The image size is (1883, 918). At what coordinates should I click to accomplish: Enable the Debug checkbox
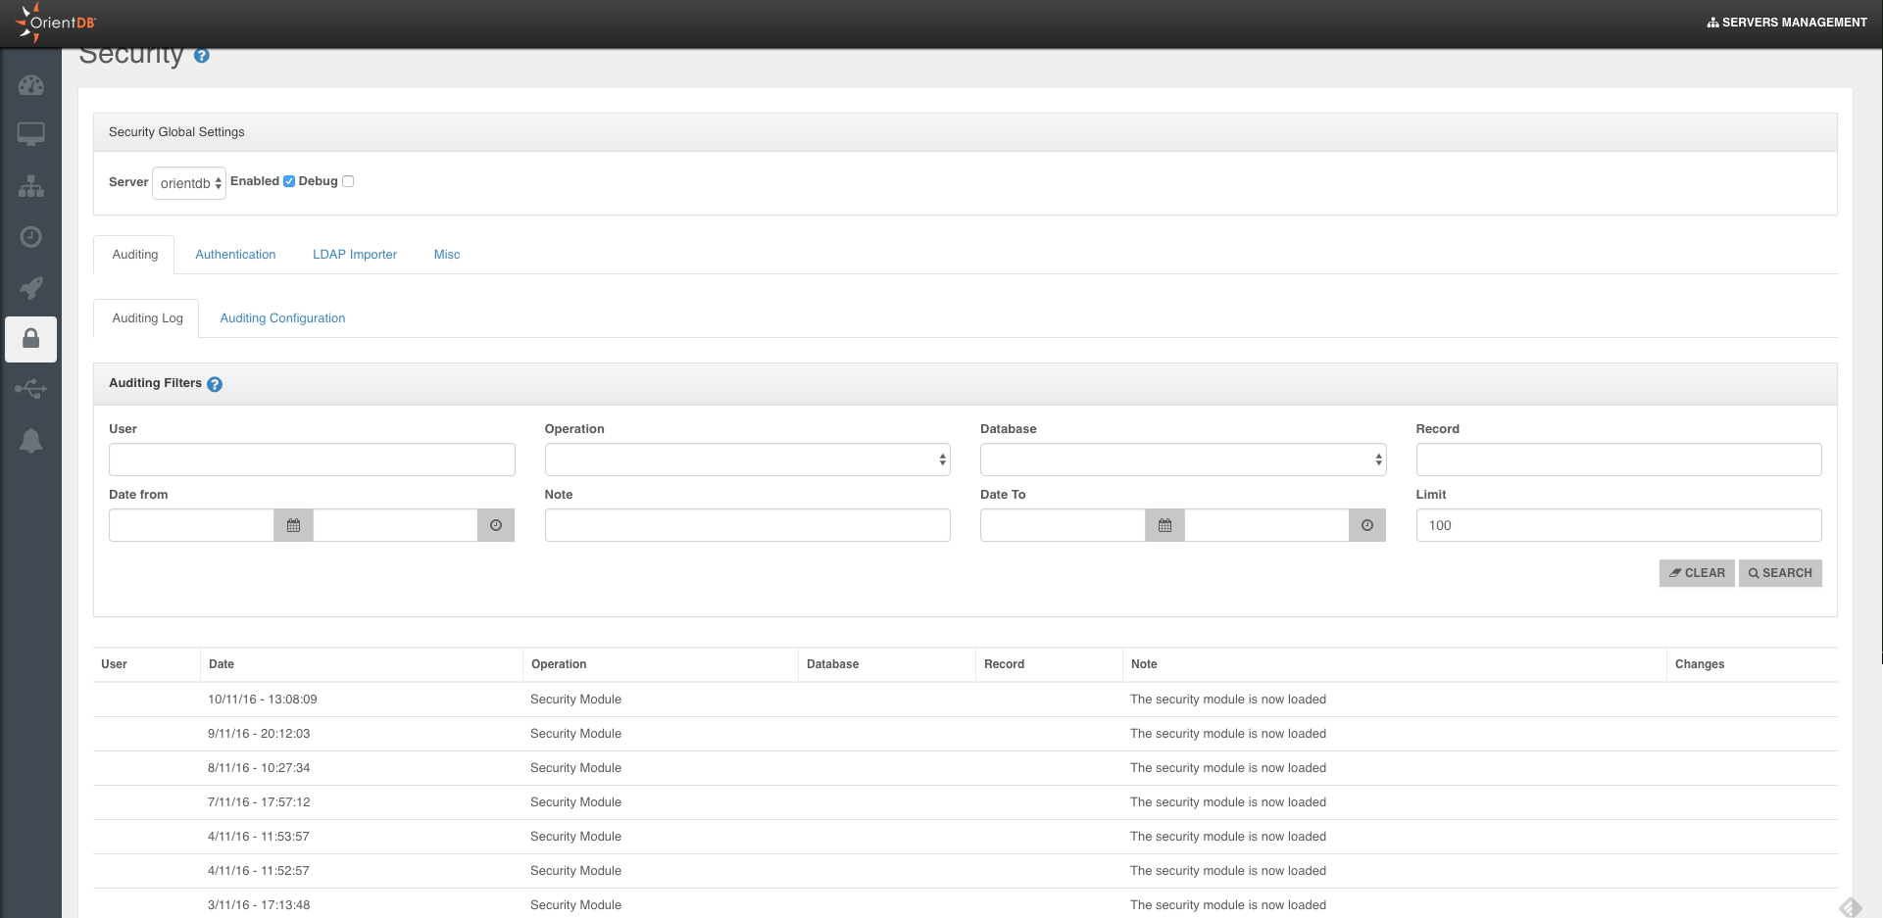(x=348, y=181)
